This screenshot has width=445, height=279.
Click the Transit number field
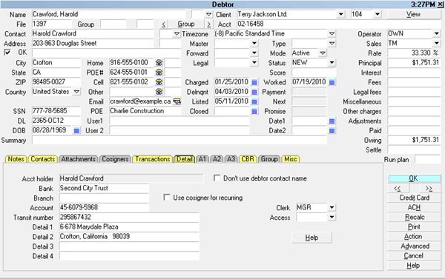[129, 218]
